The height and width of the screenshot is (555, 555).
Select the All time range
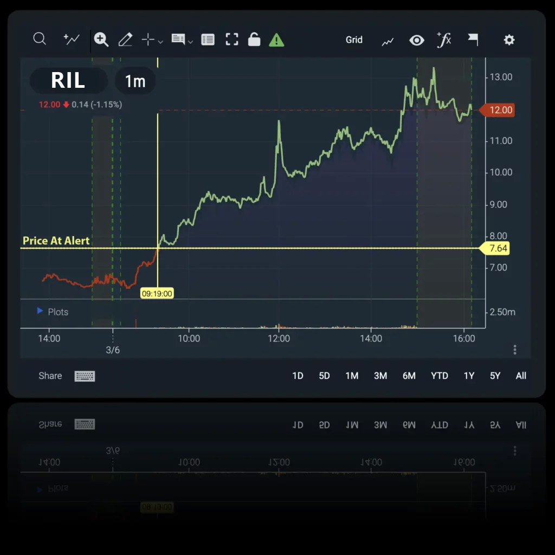[x=521, y=376]
